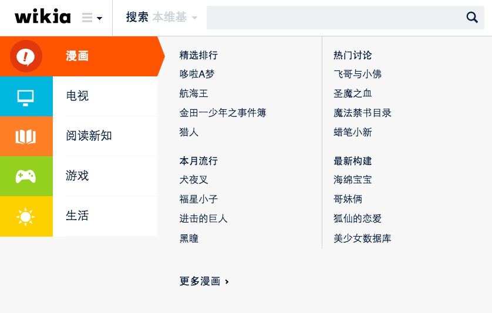Open the 犬夜叉 wiki link
Viewport: 492px width, 313px height.
click(194, 180)
